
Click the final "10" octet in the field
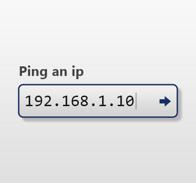click(x=125, y=101)
